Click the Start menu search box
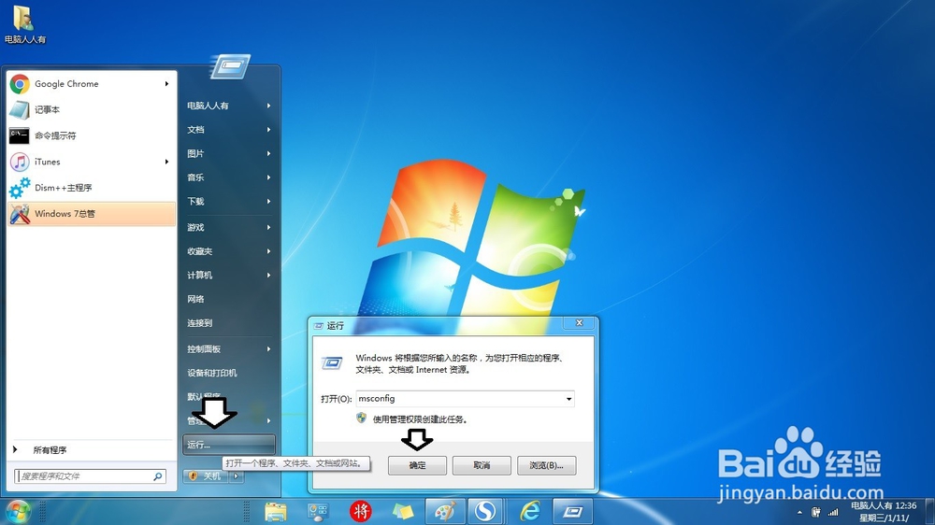The image size is (935, 525). (x=83, y=476)
